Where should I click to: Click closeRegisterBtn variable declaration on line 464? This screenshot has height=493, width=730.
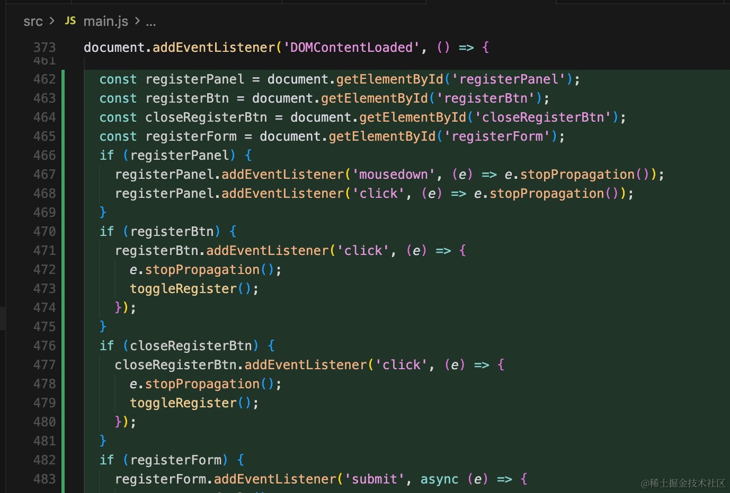[207, 117]
